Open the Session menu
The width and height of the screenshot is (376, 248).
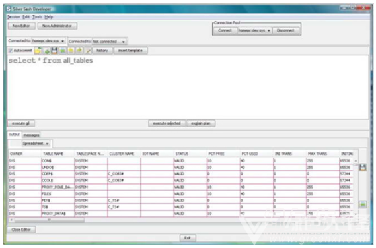pyautogui.click(x=14, y=17)
